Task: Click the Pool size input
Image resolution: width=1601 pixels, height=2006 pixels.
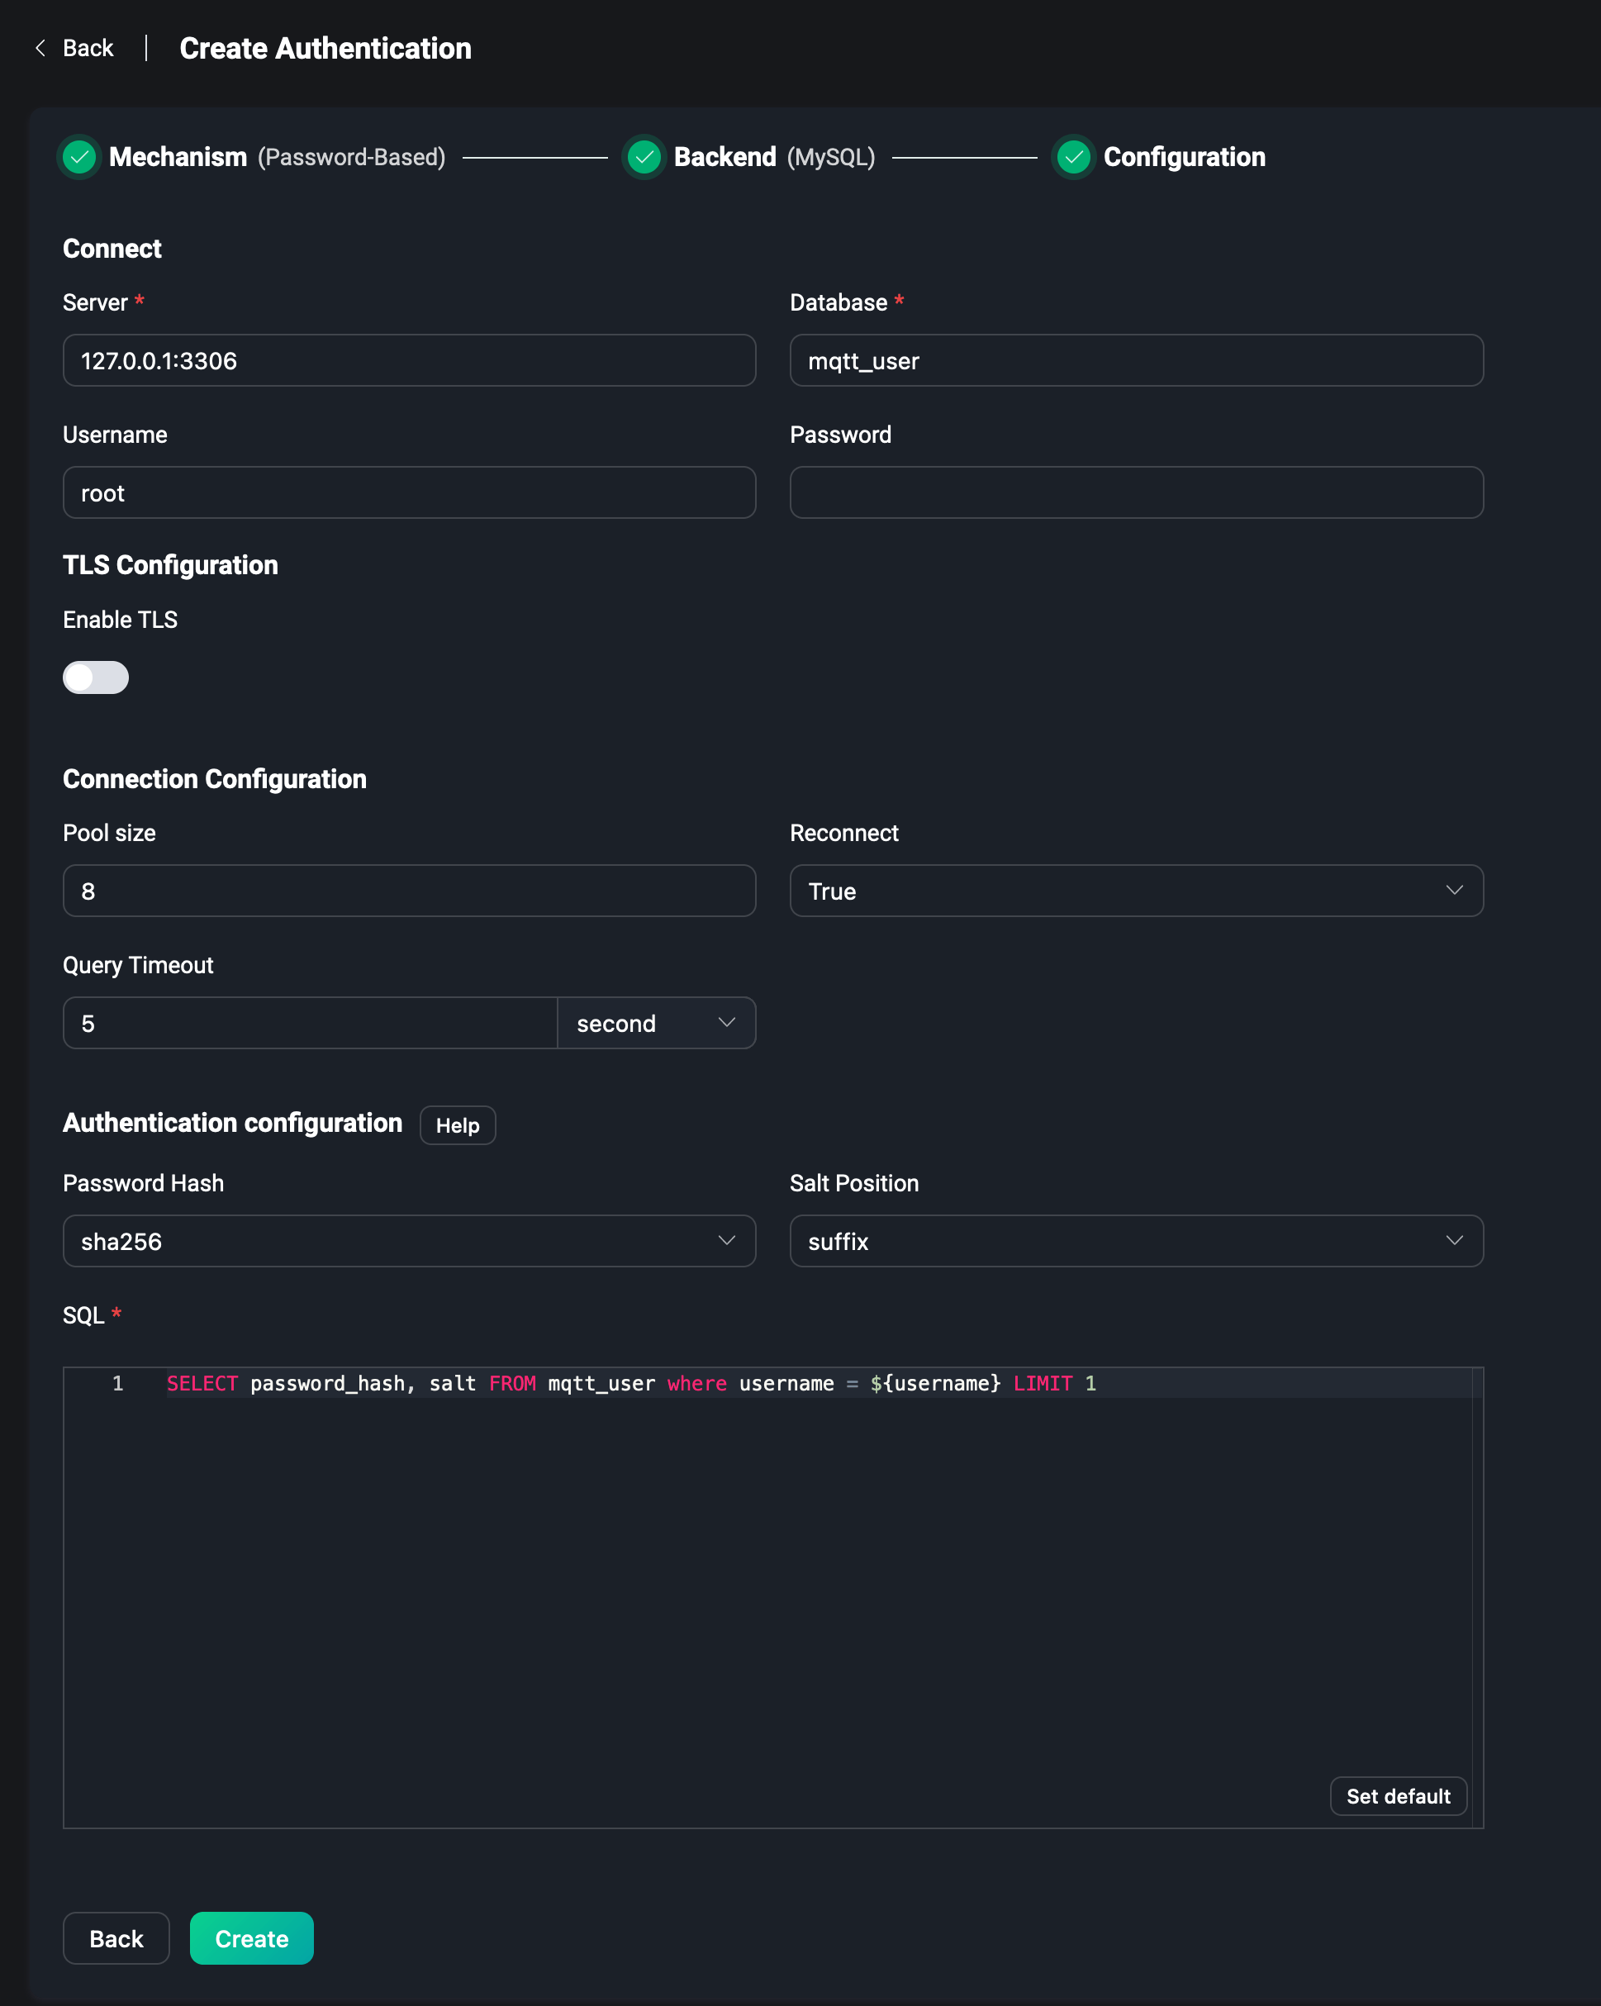Action: pos(408,891)
